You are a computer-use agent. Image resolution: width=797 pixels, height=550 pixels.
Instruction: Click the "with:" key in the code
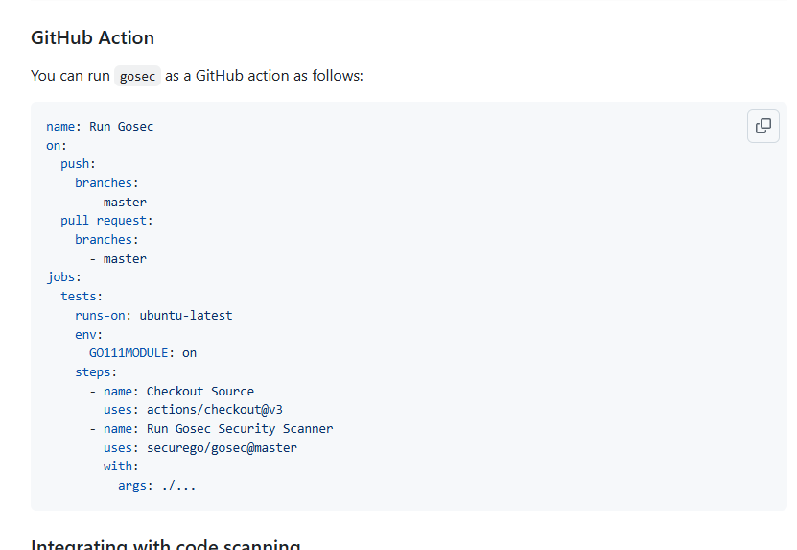121,466
